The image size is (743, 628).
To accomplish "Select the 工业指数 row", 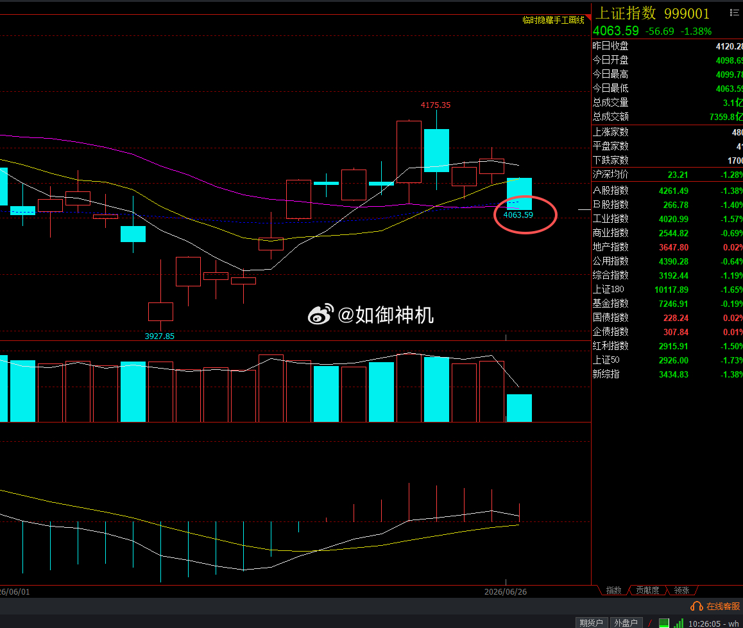I will [667, 219].
